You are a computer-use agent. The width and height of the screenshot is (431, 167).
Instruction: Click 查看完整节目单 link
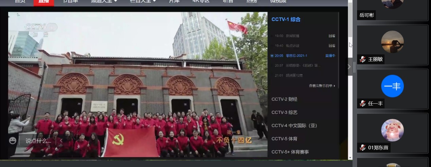[x=322, y=86]
